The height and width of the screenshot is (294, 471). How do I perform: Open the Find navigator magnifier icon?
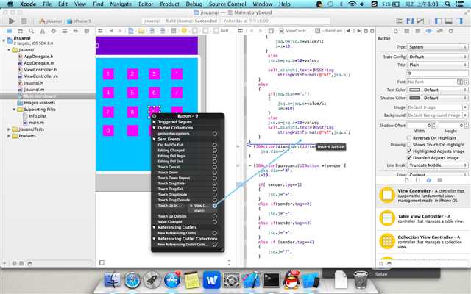(x=31, y=31)
